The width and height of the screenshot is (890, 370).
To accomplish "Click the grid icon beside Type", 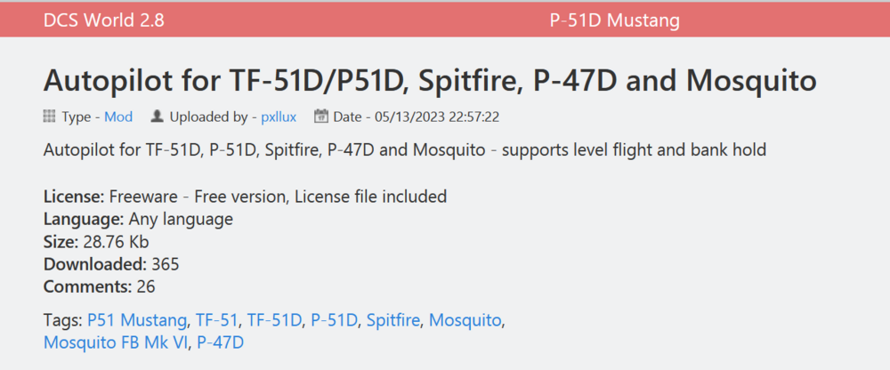I will [49, 117].
